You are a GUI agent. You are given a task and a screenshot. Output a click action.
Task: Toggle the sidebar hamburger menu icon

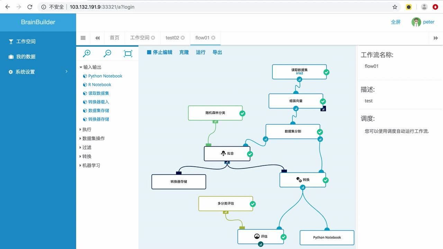pyautogui.click(x=83, y=38)
